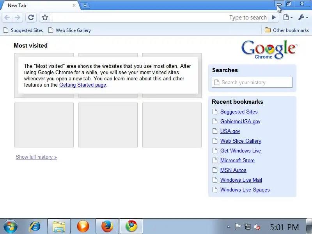Select the bottom-middle empty most visited thumbnail

click(108, 125)
